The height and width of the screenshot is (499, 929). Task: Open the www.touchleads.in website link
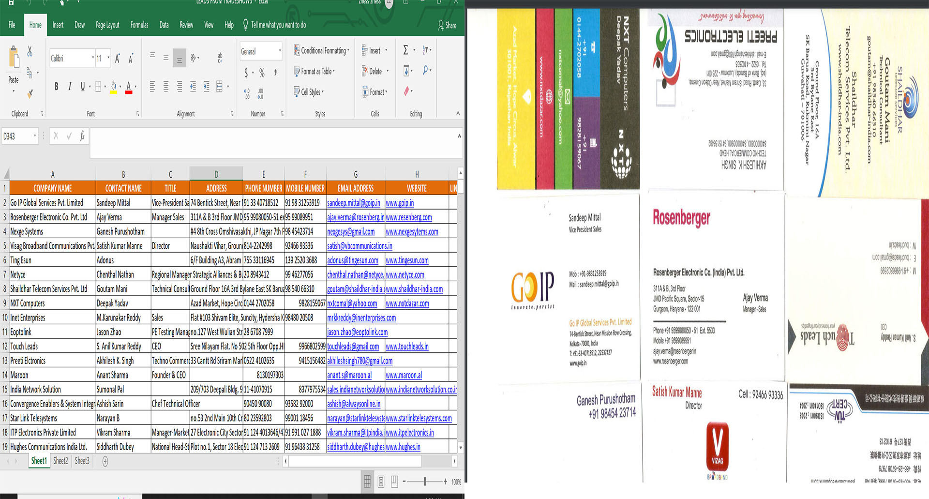(407, 347)
